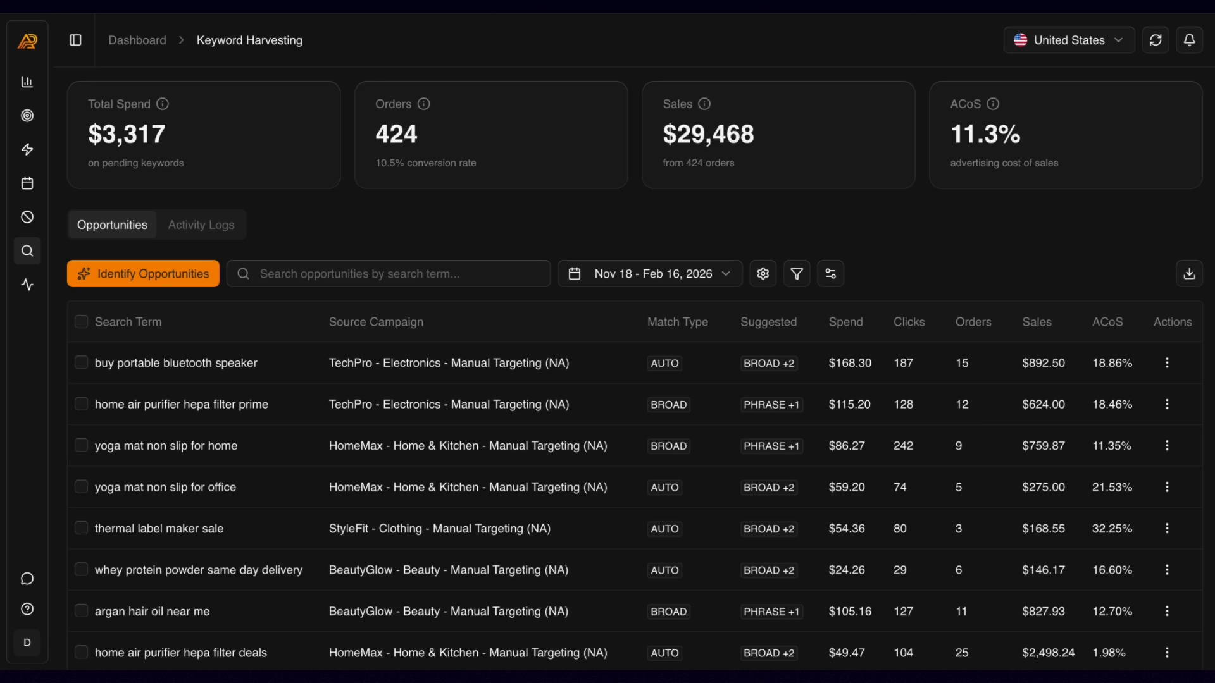Open the filter funnel icon
This screenshot has height=683, width=1215.
coord(797,274)
